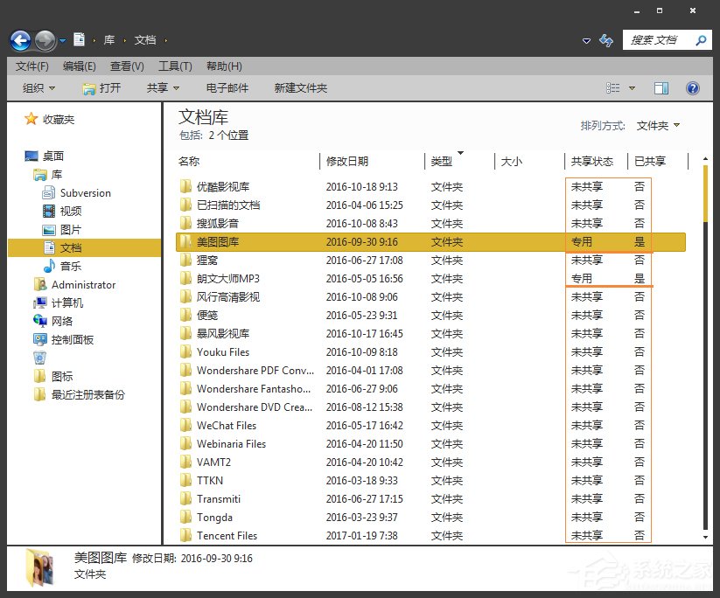
Task: Open the 美图图库 folder icon
Action: pos(186,242)
